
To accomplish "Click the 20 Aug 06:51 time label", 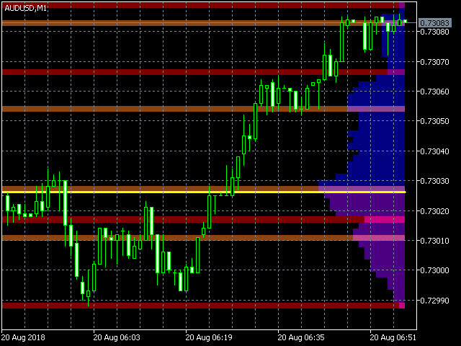I will point(393,337).
